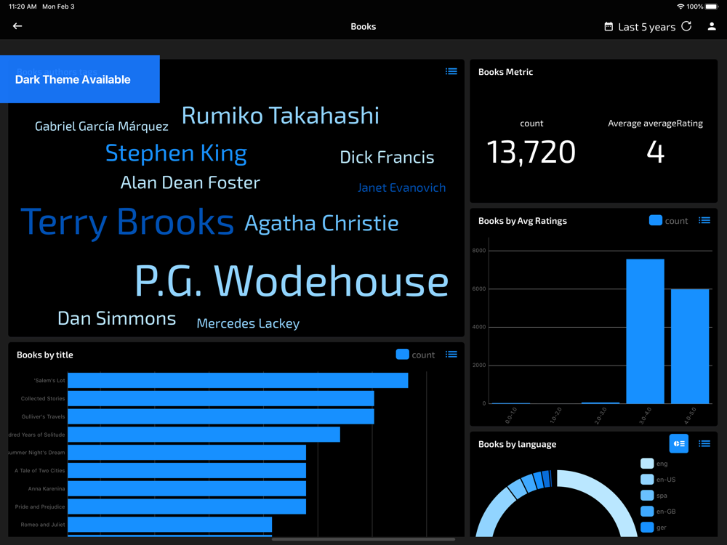Click the Anna Karenina bar
727x545 pixels.
[x=187, y=488]
